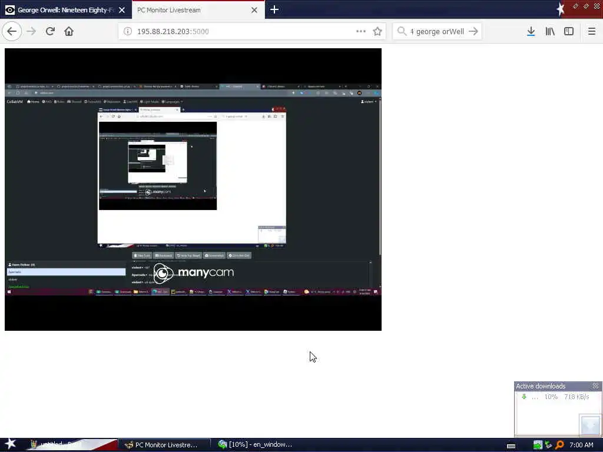Click the search magnifier icon
The width and height of the screenshot is (603, 452).
click(x=402, y=31)
